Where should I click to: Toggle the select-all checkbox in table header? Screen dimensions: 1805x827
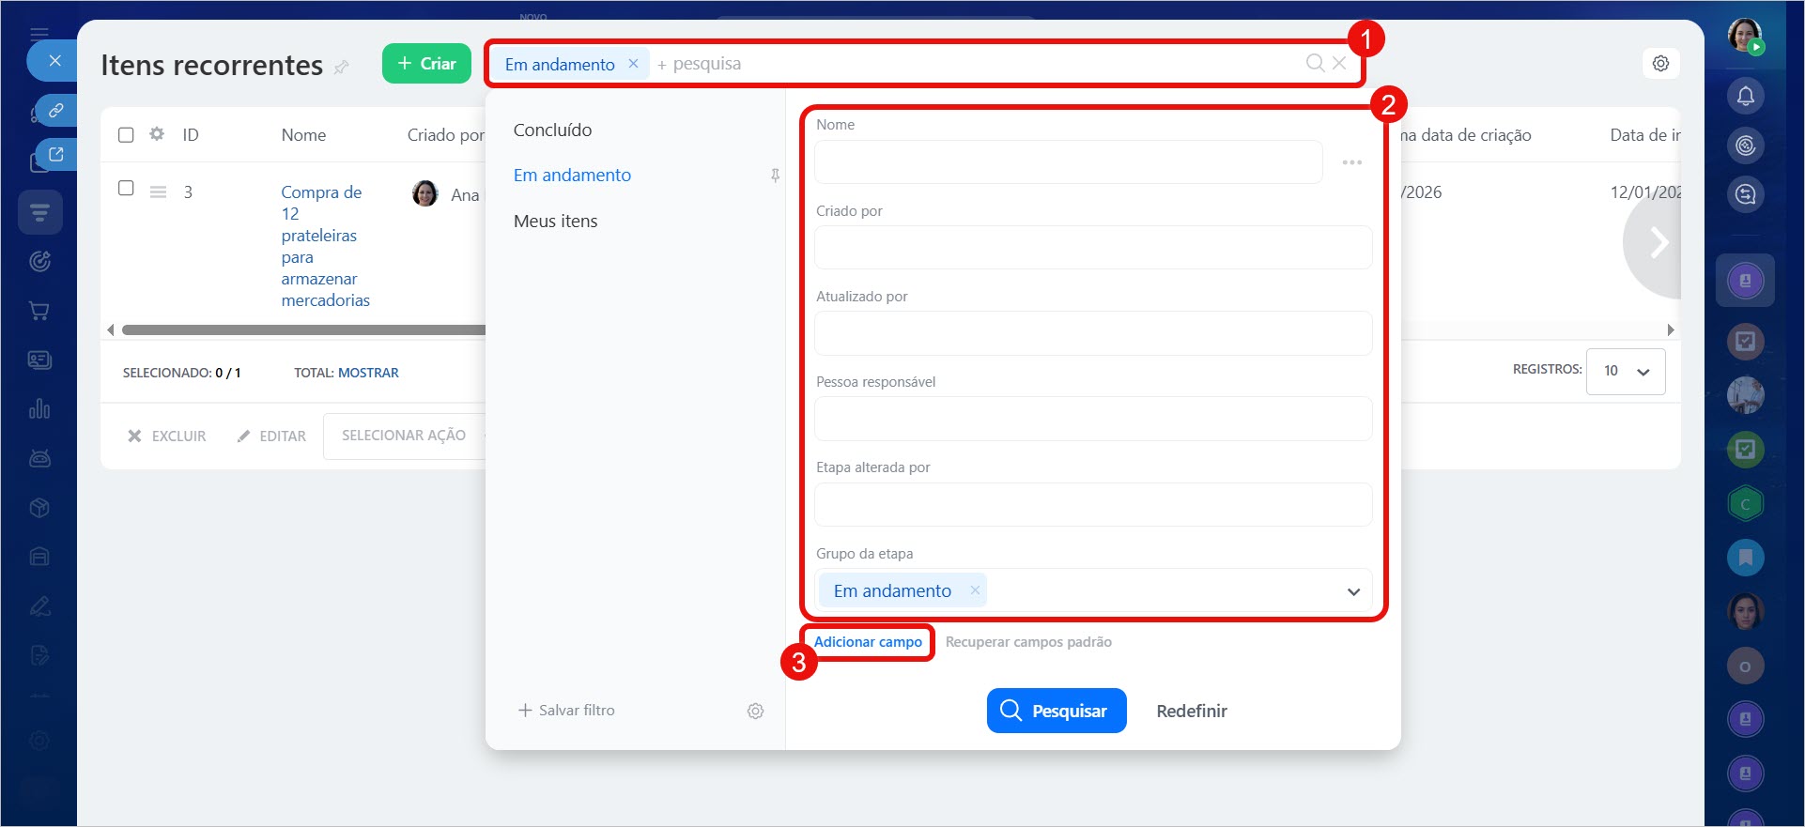coord(126,134)
